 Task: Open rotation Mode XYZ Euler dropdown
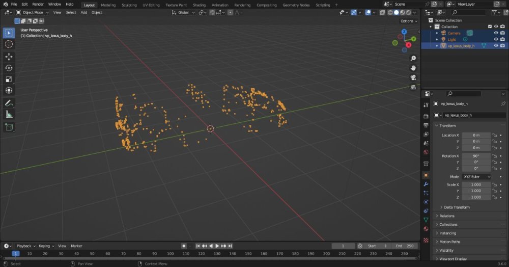[476, 177]
